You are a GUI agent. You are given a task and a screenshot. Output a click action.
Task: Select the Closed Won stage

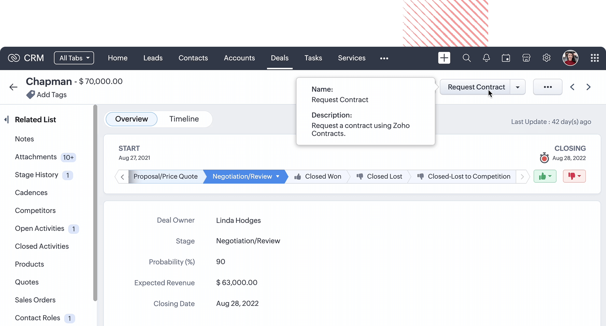(x=318, y=177)
